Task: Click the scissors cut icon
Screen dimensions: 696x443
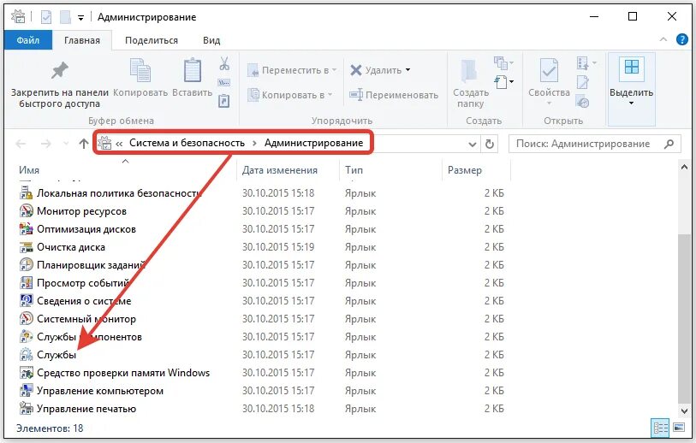Action: 224,64
